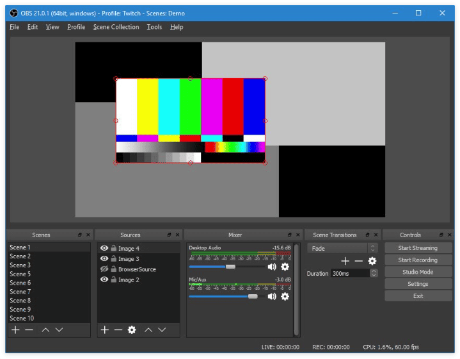Select Scene 5 in the list

coord(49,274)
